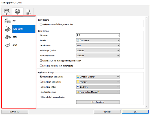Screen dimensions: 150x115
Task: Click the Save Settings group label
Action: pos(44,31)
